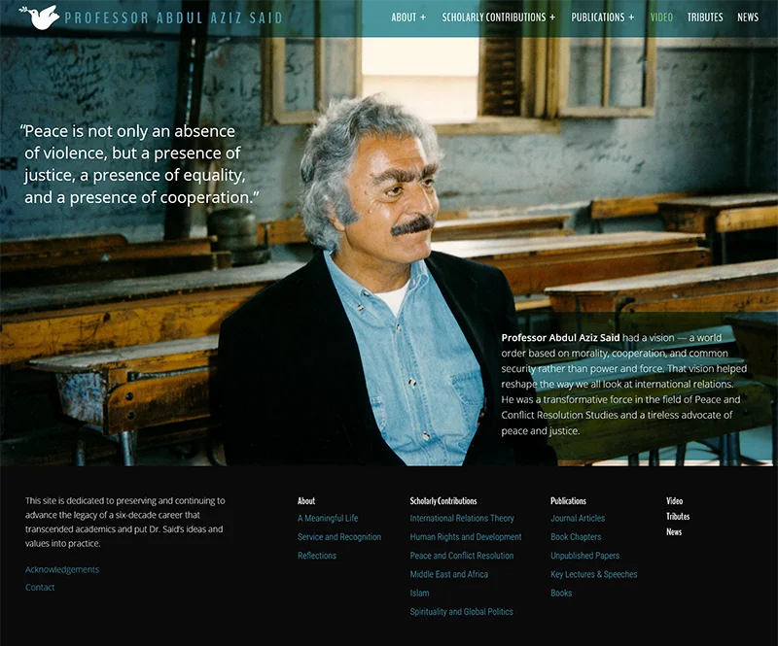This screenshot has width=778, height=646.
Task: Open Journal Articles footer link
Action: pyautogui.click(x=578, y=518)
